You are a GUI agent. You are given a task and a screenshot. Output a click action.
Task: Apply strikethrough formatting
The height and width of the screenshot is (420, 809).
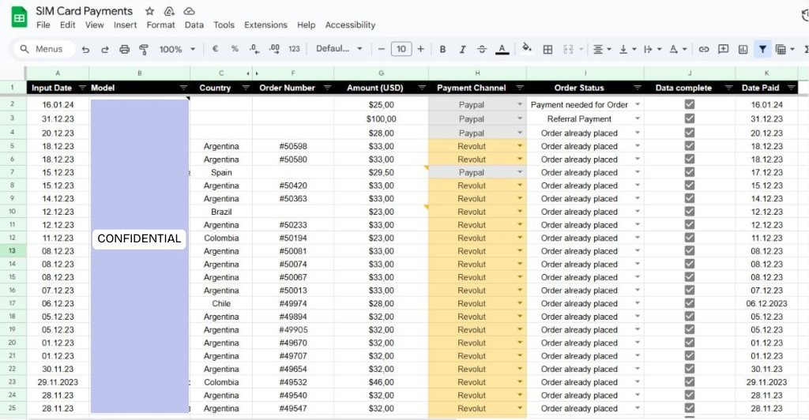(x=482, y=49)
